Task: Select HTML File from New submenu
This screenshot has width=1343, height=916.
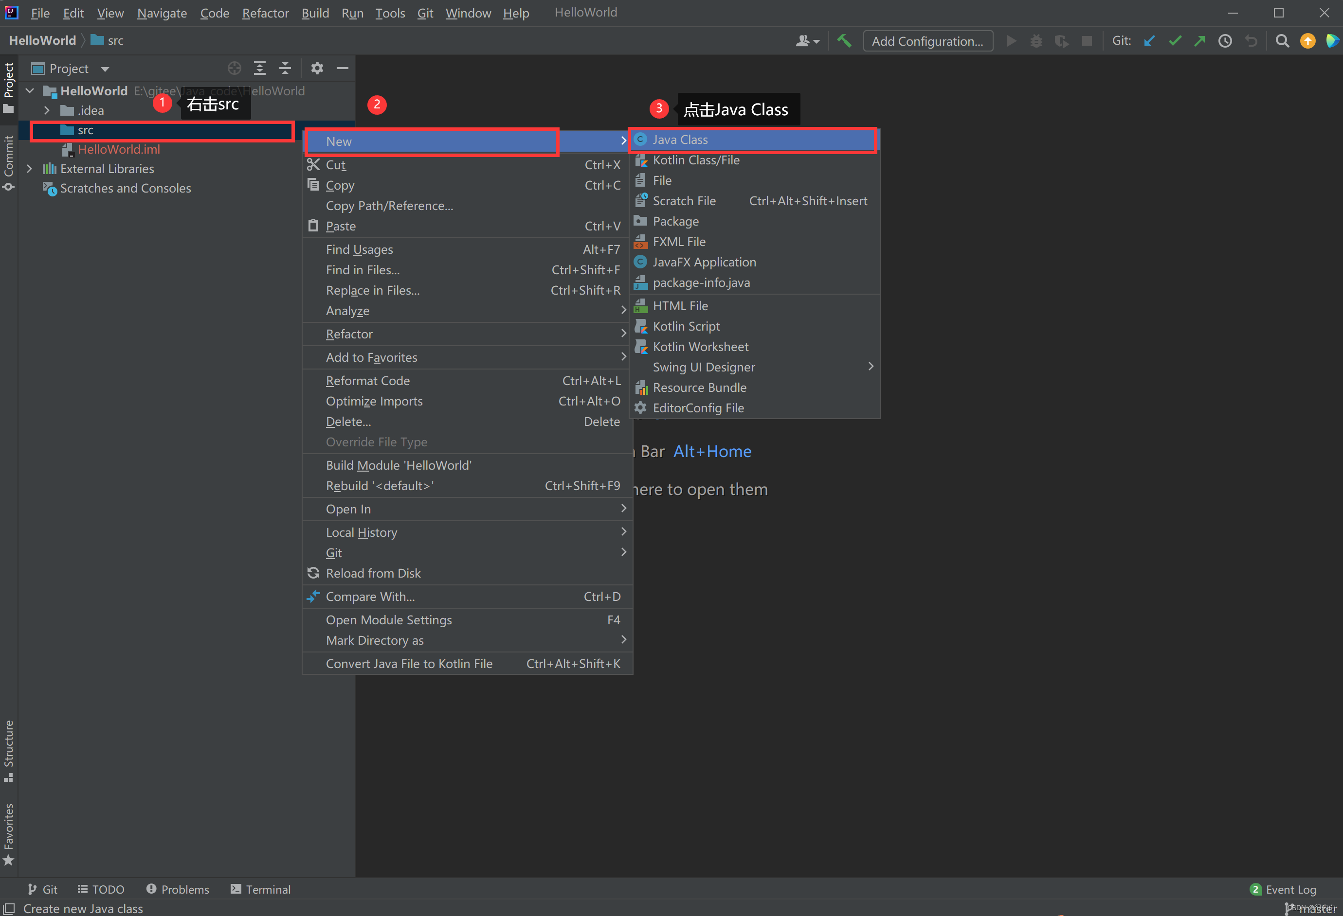Action: tap(754, 305)
